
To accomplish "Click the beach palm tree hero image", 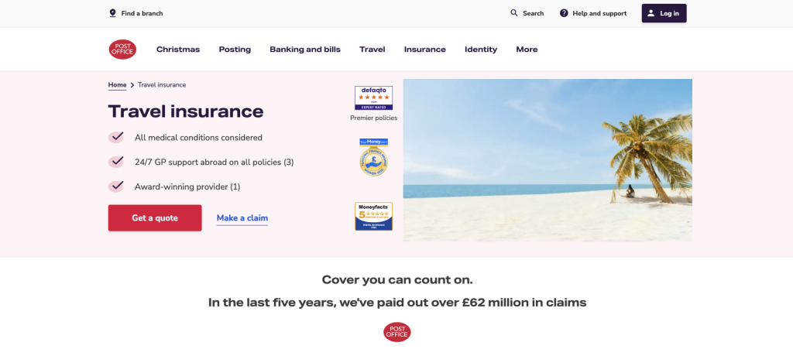I will (x=548, y=159).
